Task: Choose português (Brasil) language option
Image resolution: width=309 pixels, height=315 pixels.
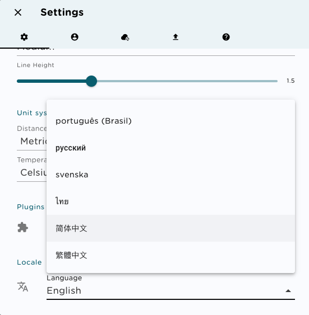Action: coord(170,121)
